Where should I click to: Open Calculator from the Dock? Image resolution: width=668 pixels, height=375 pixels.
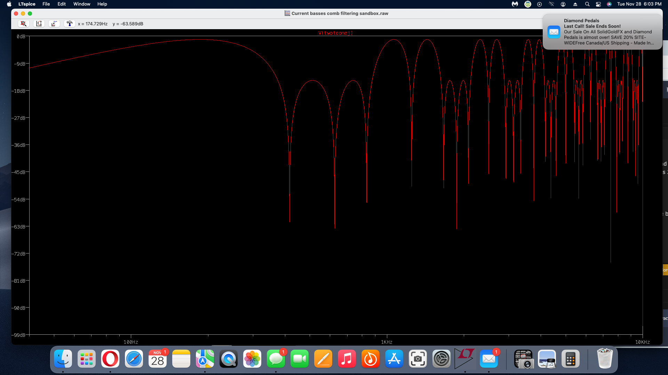[x=571, y=359]
